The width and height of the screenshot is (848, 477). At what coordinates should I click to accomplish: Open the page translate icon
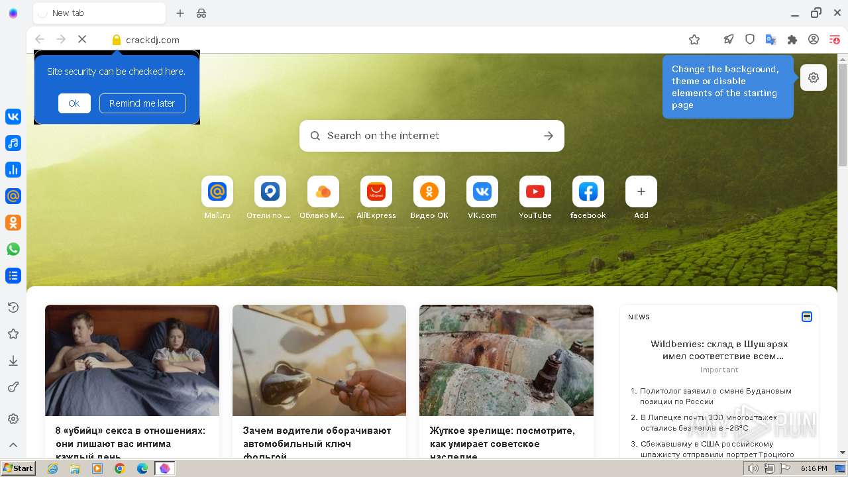click(771, 40)
